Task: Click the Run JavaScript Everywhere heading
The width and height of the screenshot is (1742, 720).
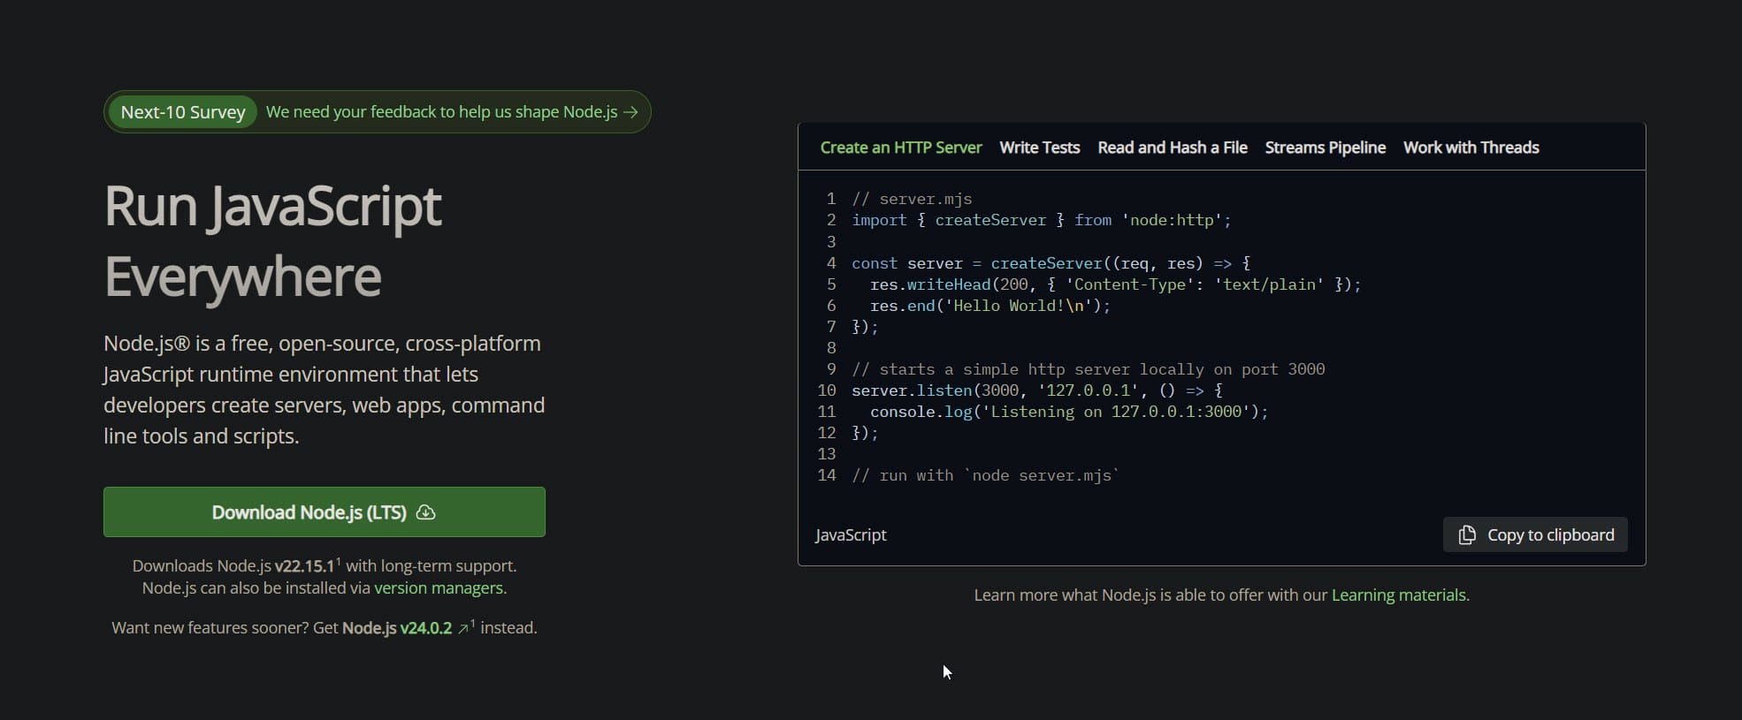Action: tap(272, 240)
